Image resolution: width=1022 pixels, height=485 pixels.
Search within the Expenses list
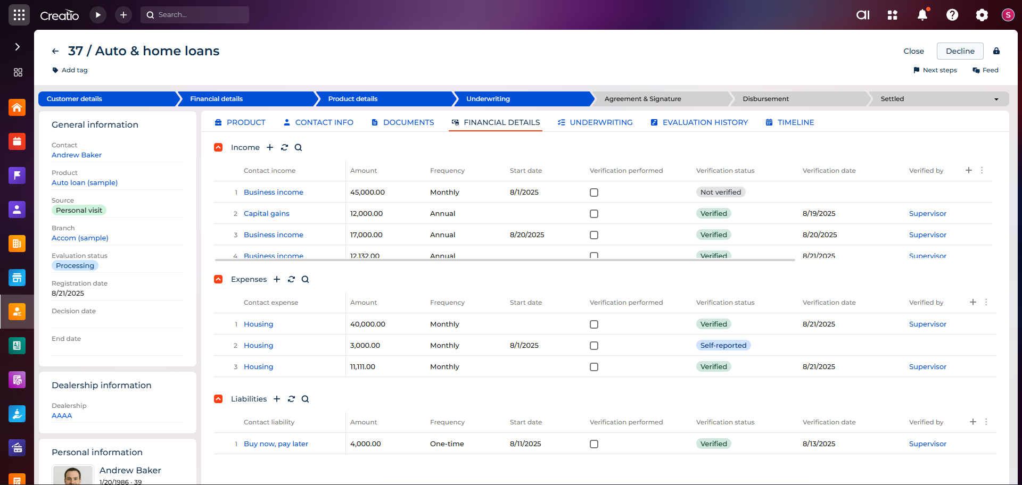tap(306, 279)
